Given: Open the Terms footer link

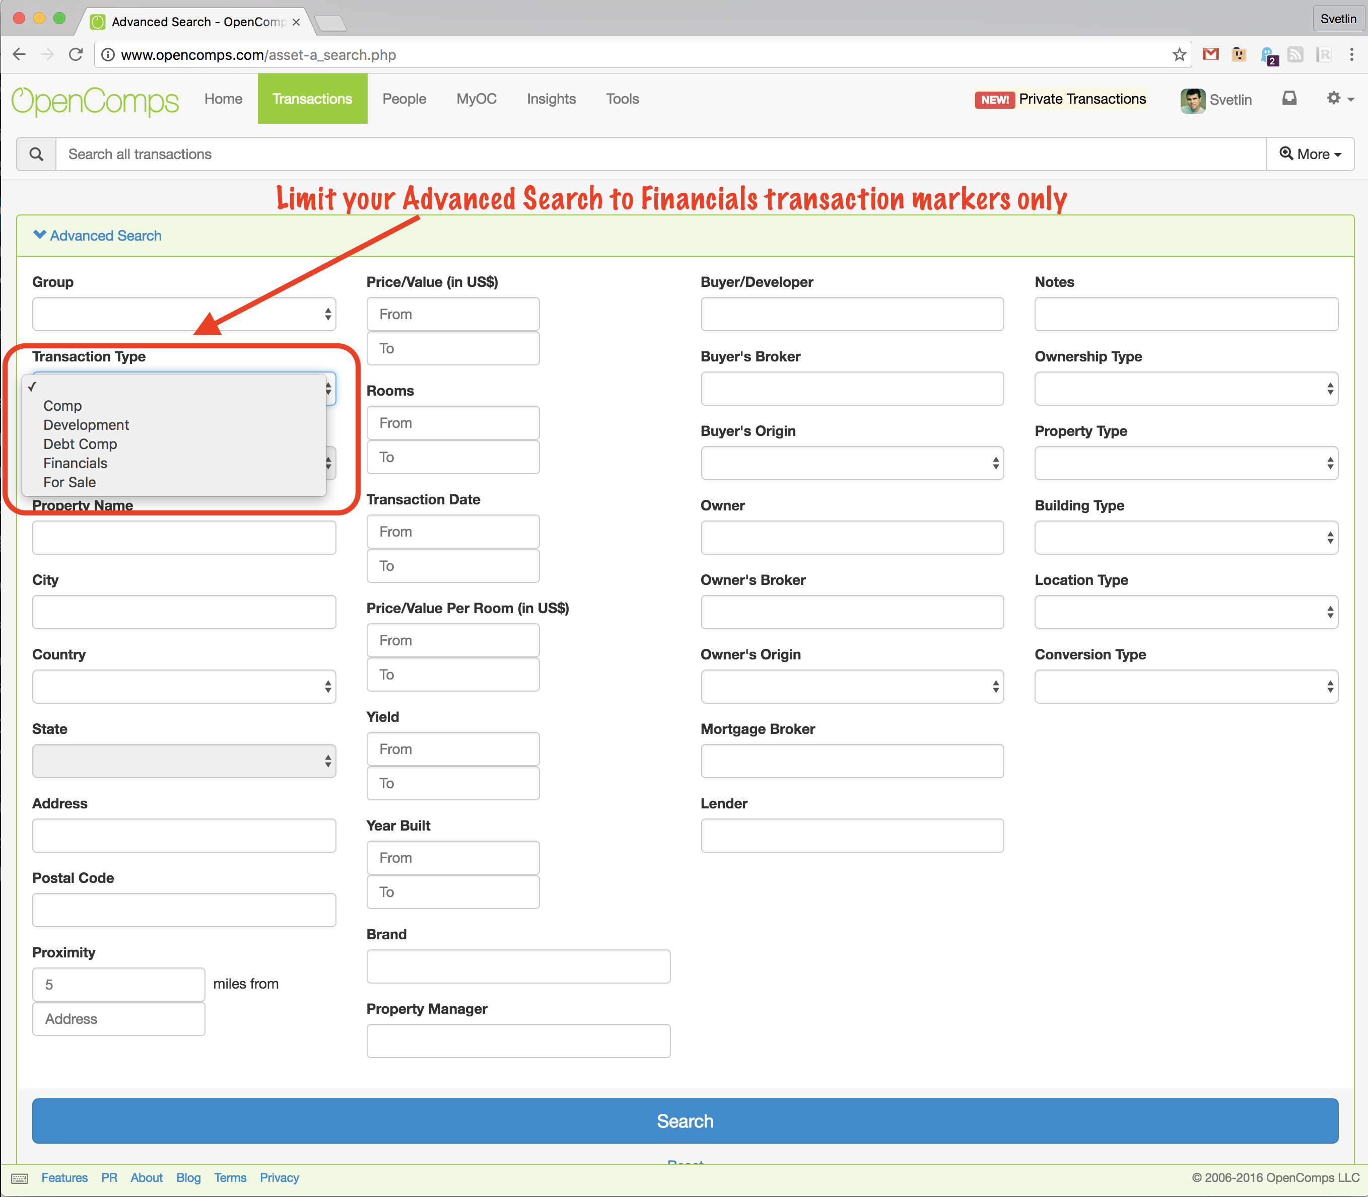Looking at the screenshot, I should pos(230,1178).
